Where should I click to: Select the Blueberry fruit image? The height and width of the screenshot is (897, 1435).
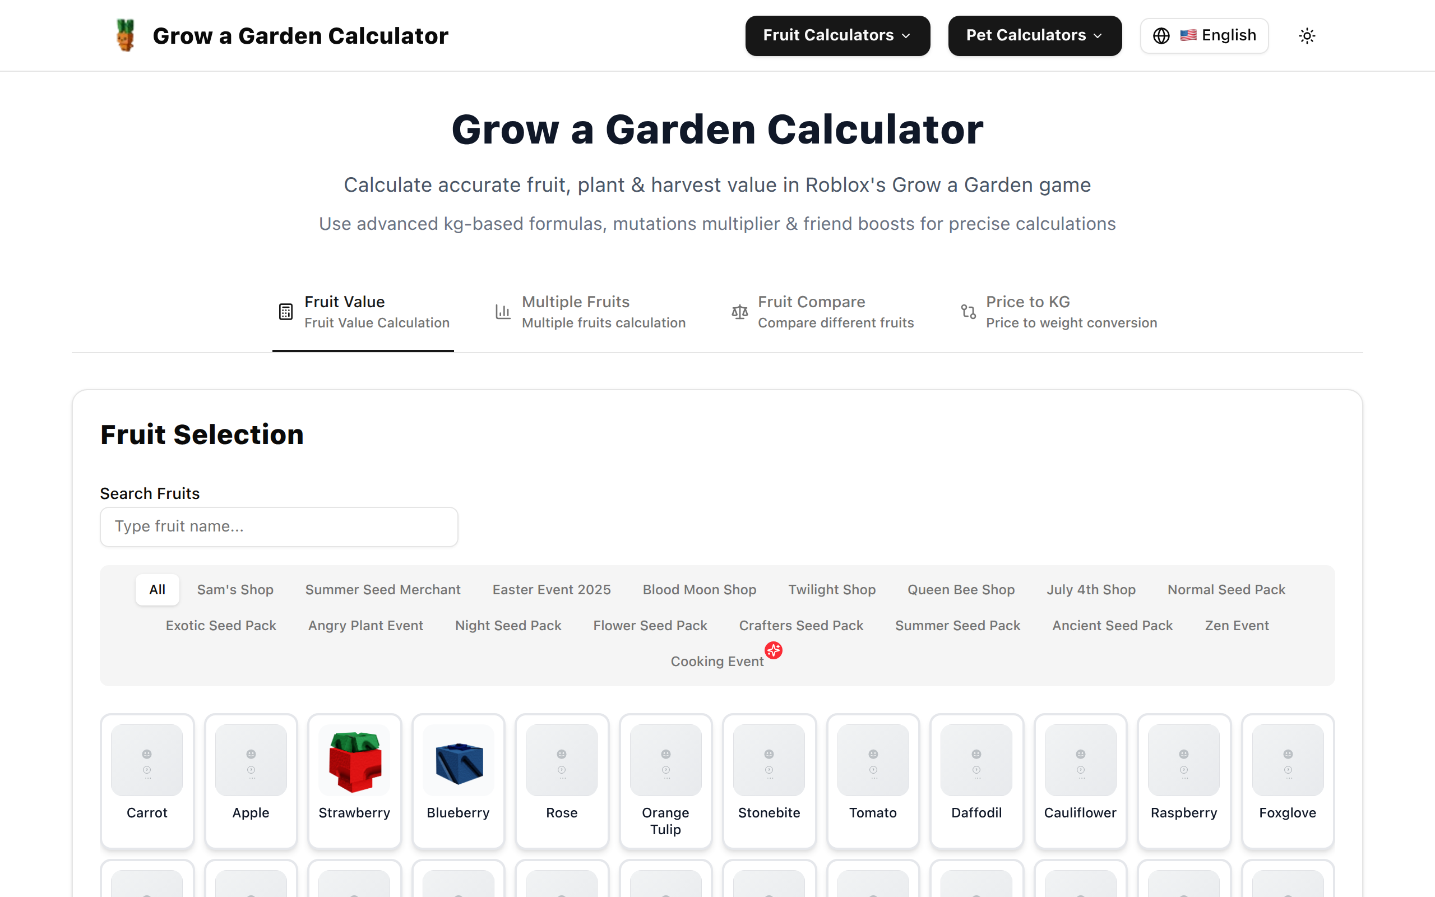[459, 760]
